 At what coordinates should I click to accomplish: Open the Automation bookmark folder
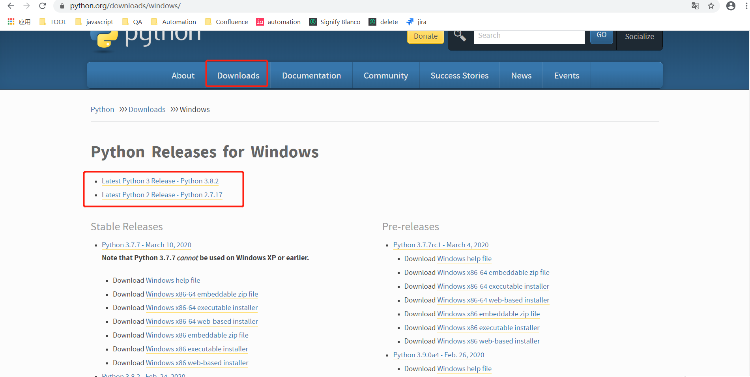pos(173,22)
